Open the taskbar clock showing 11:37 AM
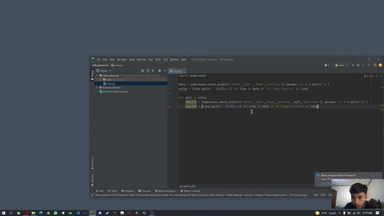384x216 pixels. (x=367, y=213)
